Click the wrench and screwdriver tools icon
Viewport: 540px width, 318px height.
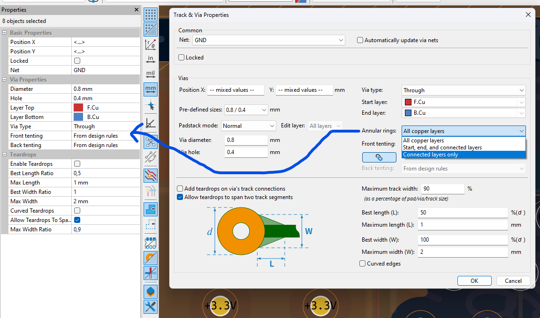point(151,307)
